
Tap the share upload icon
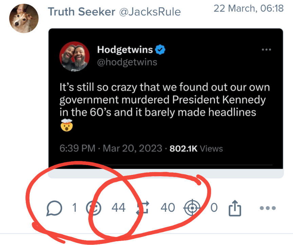click(x=235, y=208)
